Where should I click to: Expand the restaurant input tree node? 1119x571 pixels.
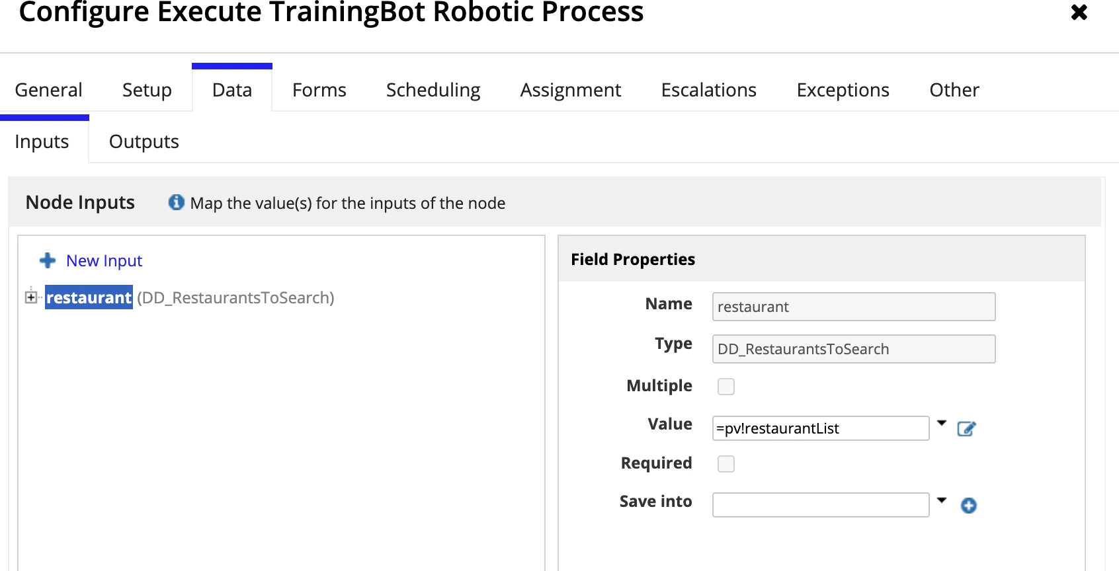pyautogui.click(x=31, y=297)
